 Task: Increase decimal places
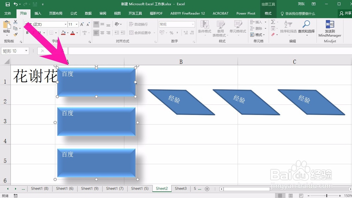186,33
